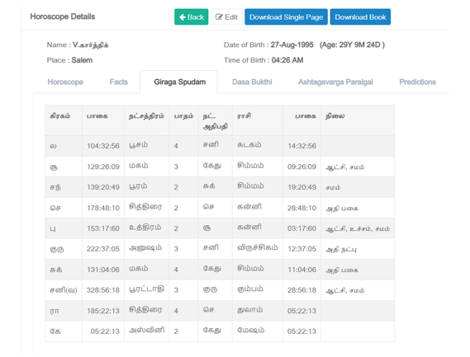
Task: Click the Download Single Page button
Action: click(x=286, y=17)
